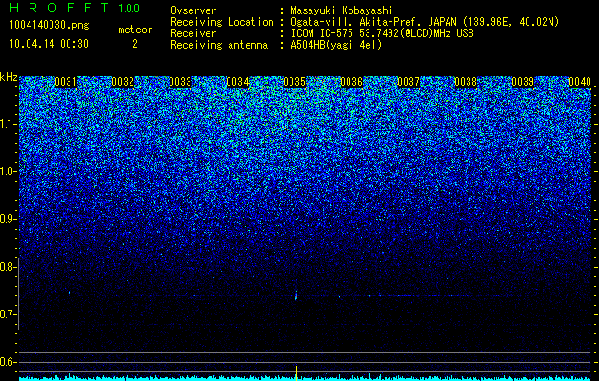Click the 0035 time marker
Image resolution: width=599 pixels, height=381 pixels.
(x=294, y=82)
